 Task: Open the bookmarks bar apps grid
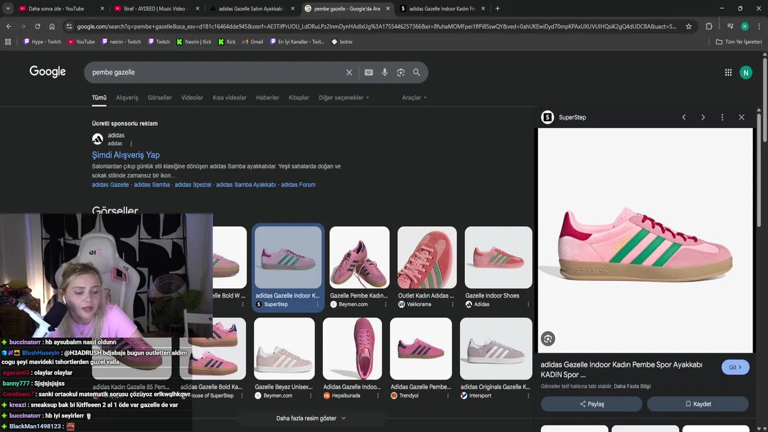pos(8,42)
